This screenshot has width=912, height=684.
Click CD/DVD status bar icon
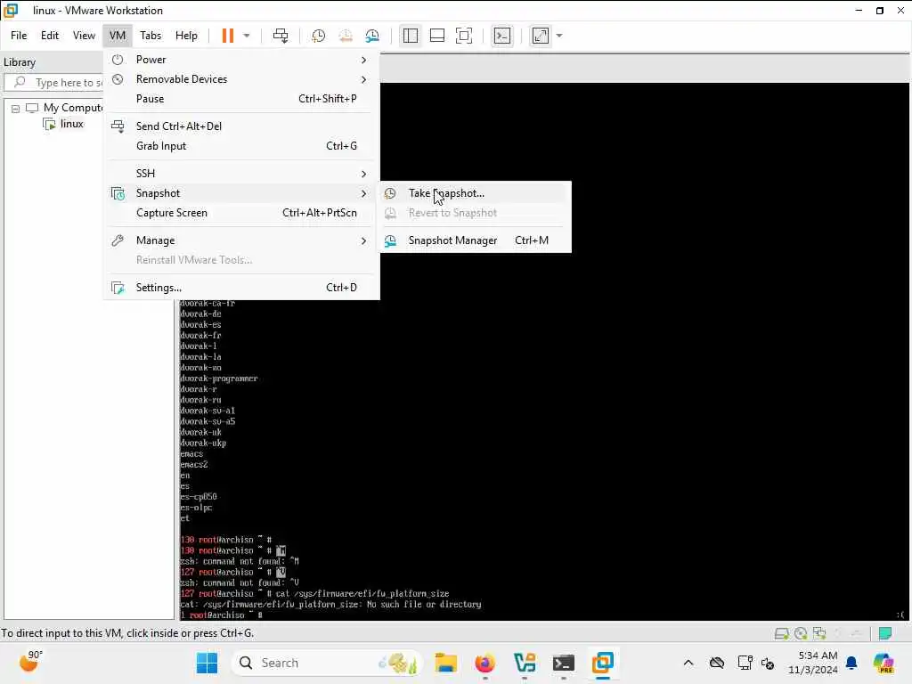click(x=801, y=633)
